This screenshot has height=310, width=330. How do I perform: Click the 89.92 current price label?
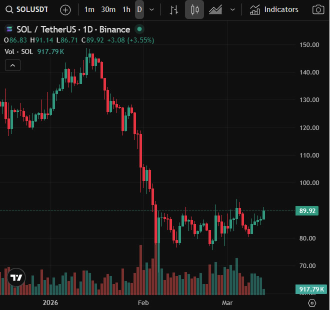coord(307,210)
